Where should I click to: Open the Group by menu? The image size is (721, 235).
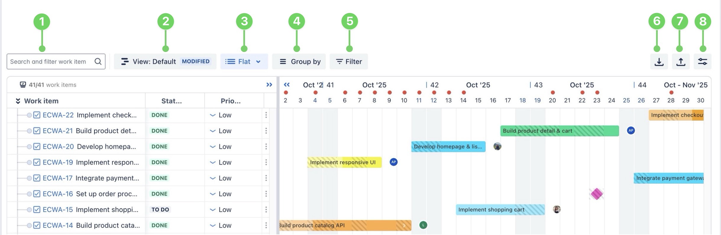pyautogui.click(x=299, y=61)
